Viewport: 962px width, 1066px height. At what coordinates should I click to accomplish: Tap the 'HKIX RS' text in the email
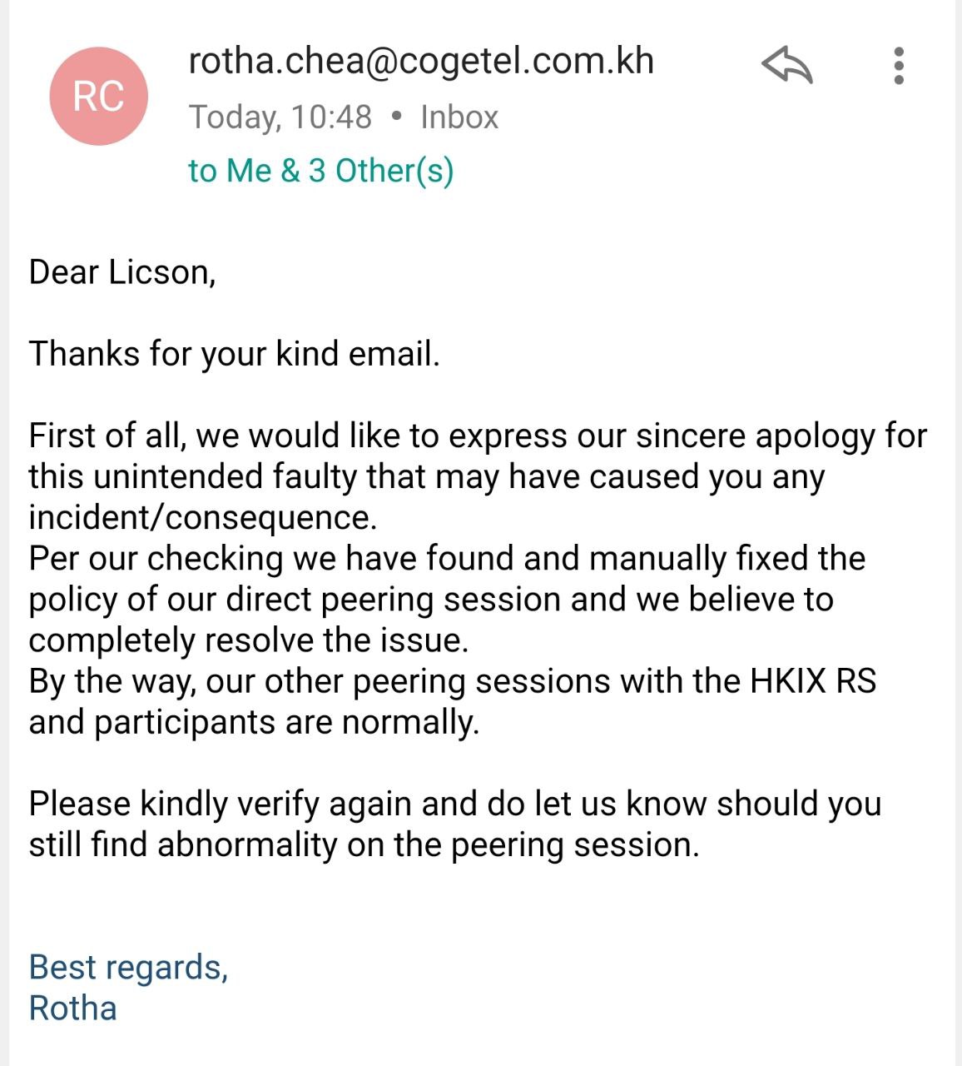pyautogui.click(x=813, y=680)
